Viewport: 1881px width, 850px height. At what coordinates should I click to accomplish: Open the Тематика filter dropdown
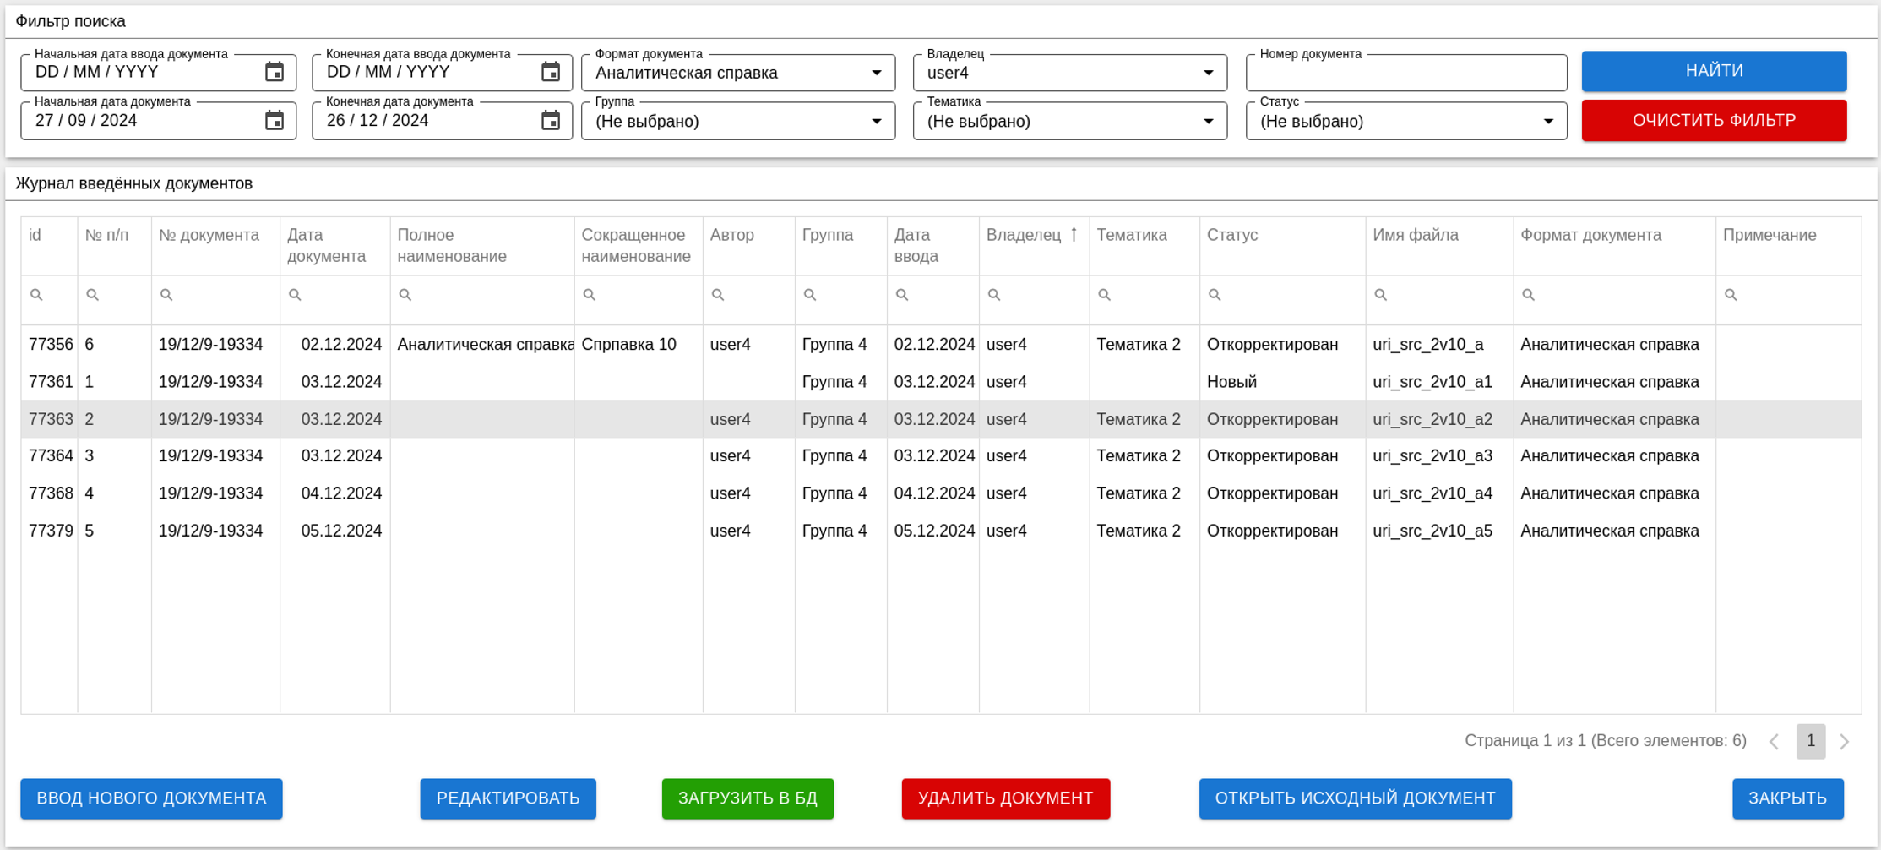[1208, 122]
